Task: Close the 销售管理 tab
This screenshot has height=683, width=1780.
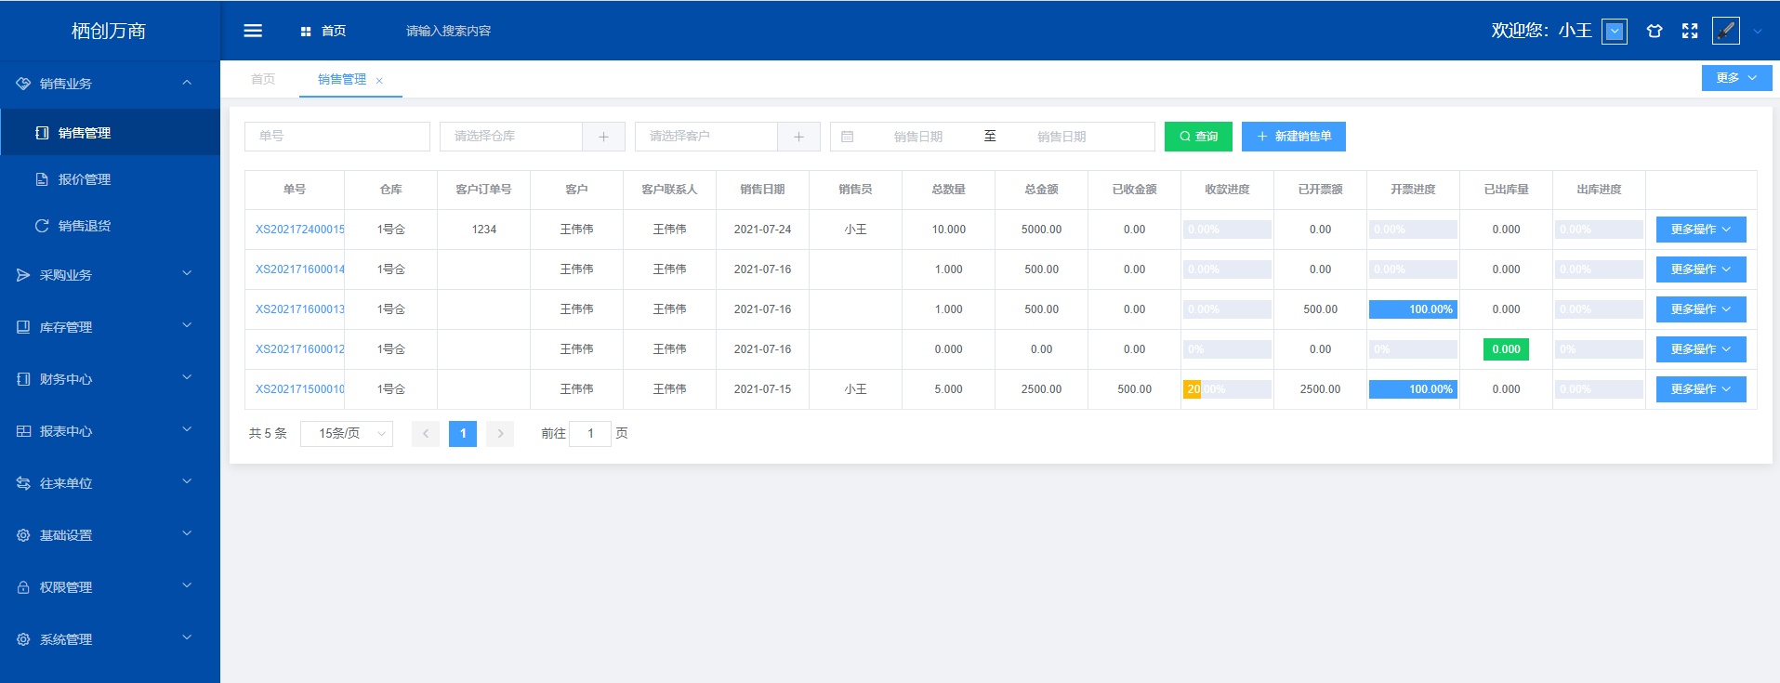Action: click(379, 81)
